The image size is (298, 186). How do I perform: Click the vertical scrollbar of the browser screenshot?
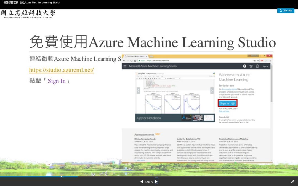[272, 112]
